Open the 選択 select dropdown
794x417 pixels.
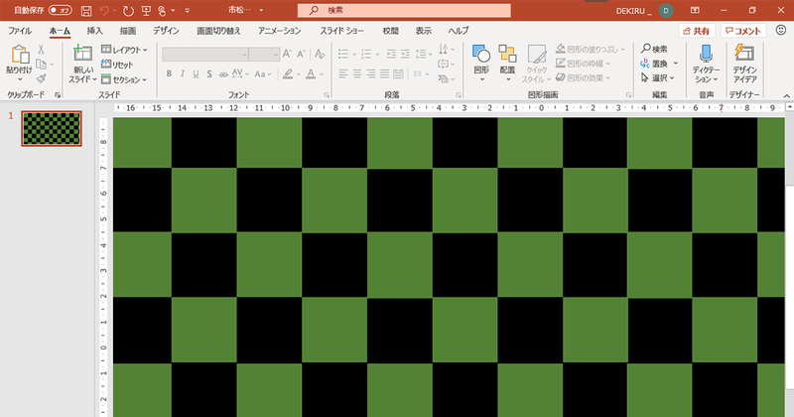[x=659, y=77]
